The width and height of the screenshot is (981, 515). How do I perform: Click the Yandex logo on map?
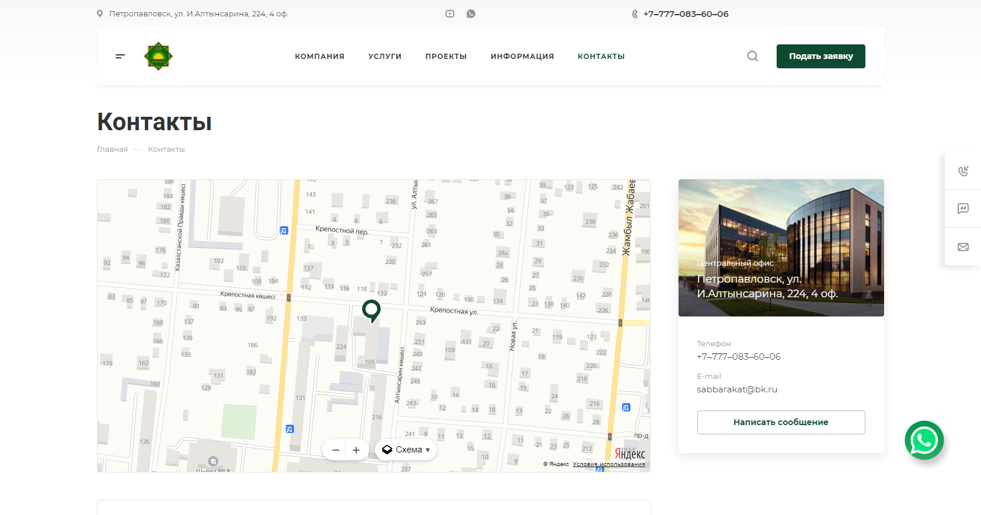pos(630,454)
